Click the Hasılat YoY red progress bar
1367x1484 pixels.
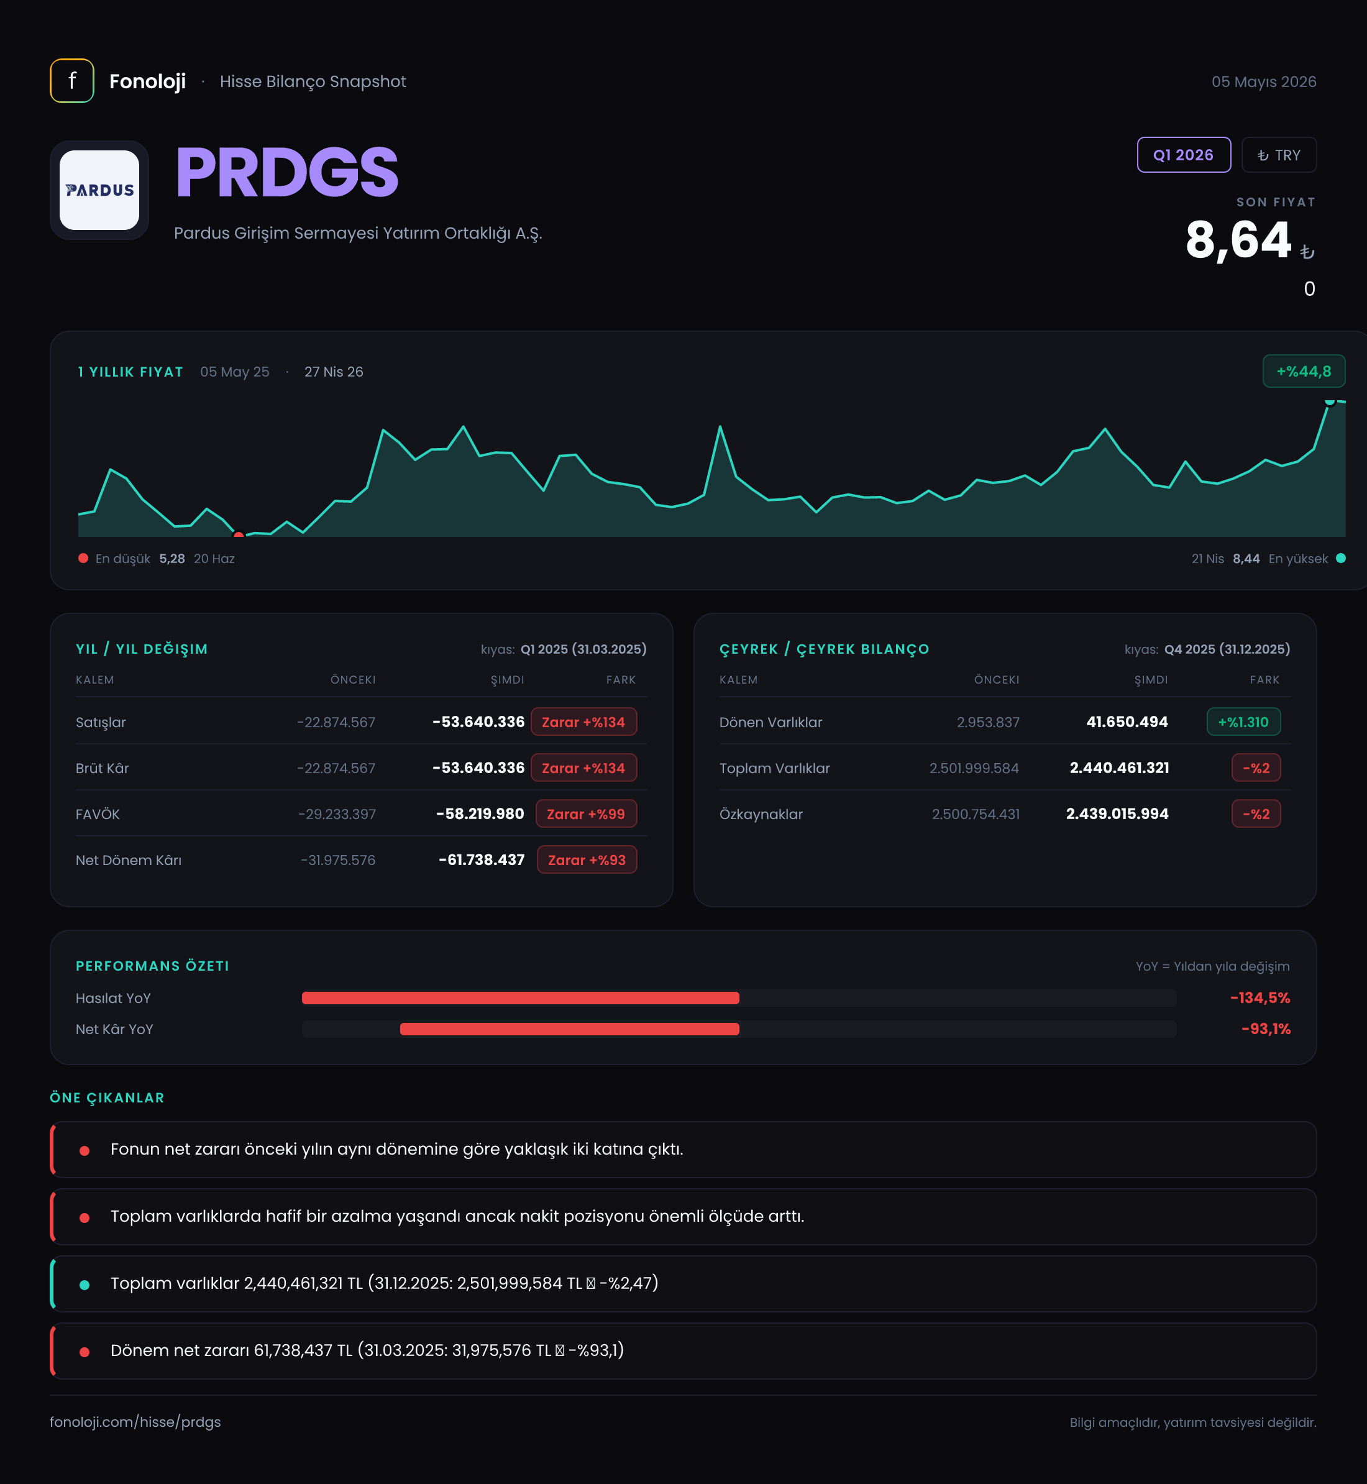(521, 998)
